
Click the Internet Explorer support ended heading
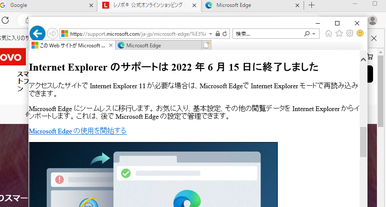click(x=173, y=67)
